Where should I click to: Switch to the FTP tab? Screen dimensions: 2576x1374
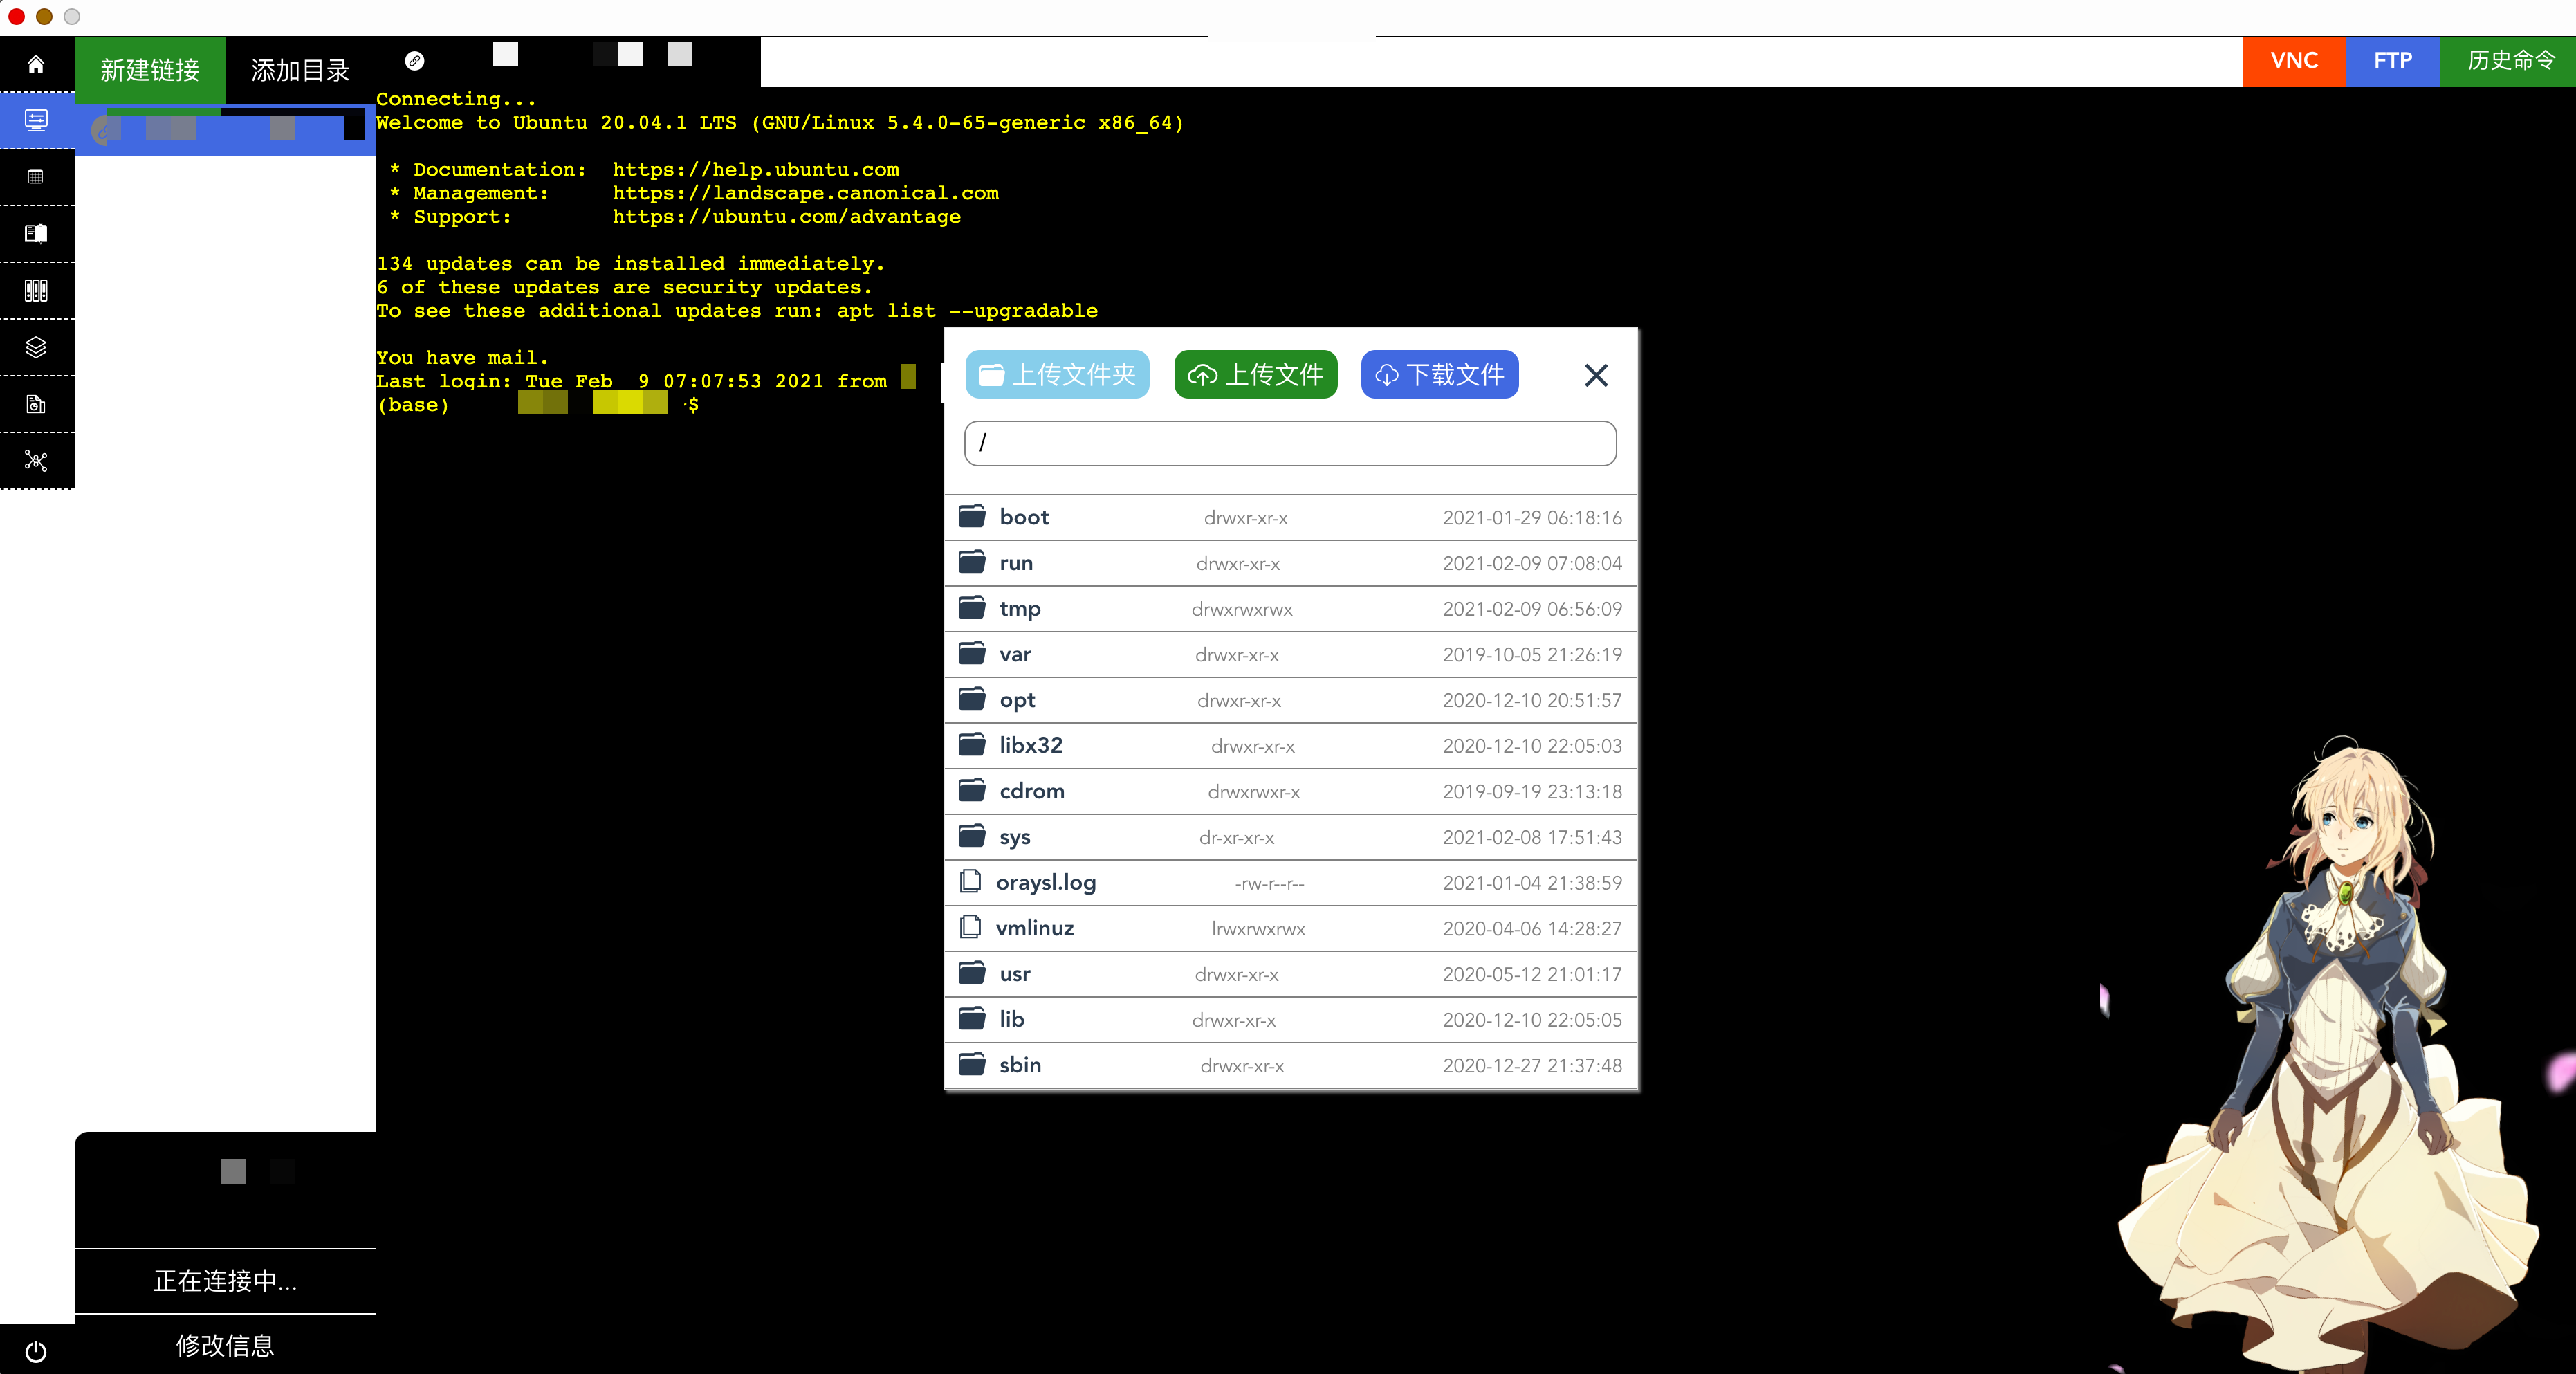pos(2392,61)
